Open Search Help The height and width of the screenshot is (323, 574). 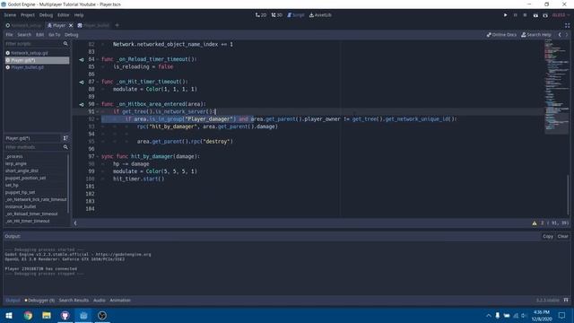pyautogui.click(x=536, y=35)
